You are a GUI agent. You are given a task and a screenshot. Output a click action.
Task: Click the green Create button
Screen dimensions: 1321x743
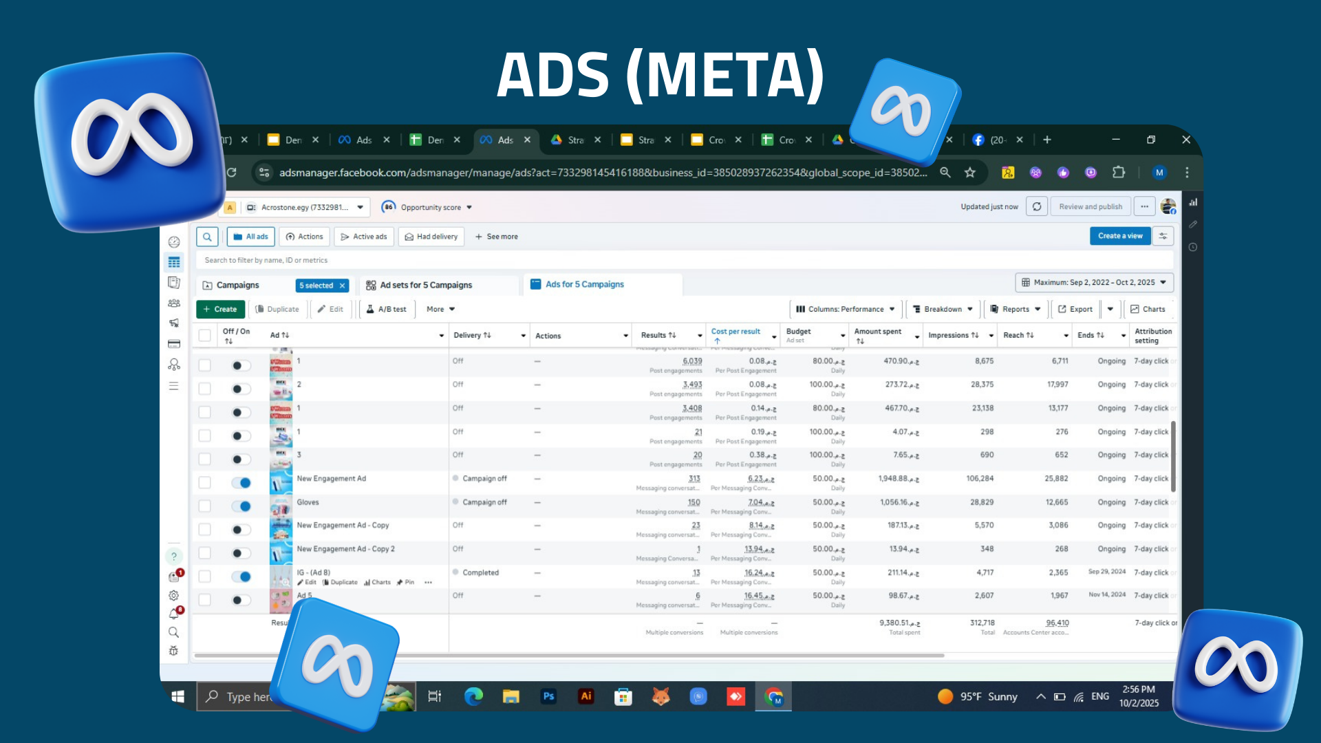click(x=220, y=309)
